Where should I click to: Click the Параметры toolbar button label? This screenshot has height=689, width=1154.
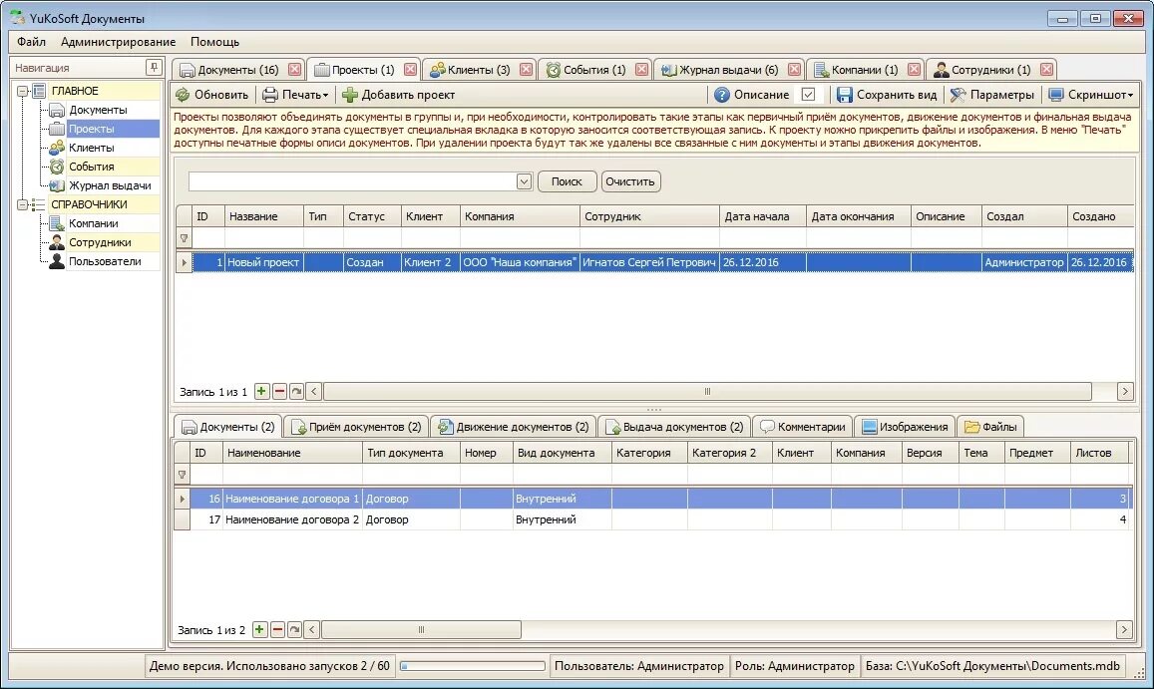click(x=1001, y=94)
